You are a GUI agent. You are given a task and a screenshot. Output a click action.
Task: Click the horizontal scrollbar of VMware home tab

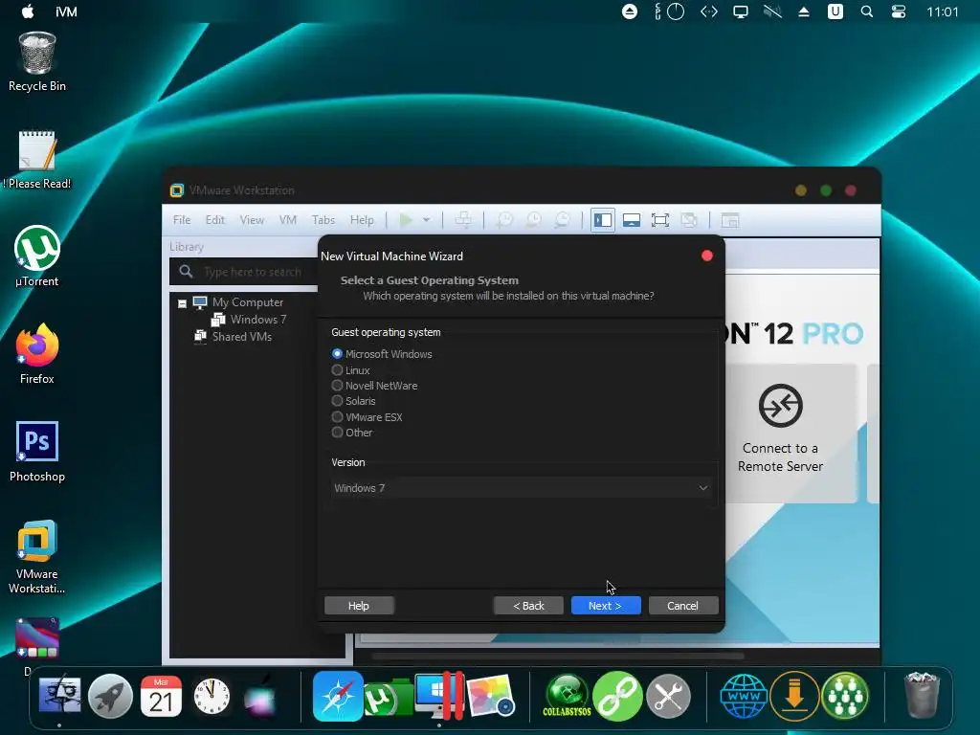(x=558, y=657)
